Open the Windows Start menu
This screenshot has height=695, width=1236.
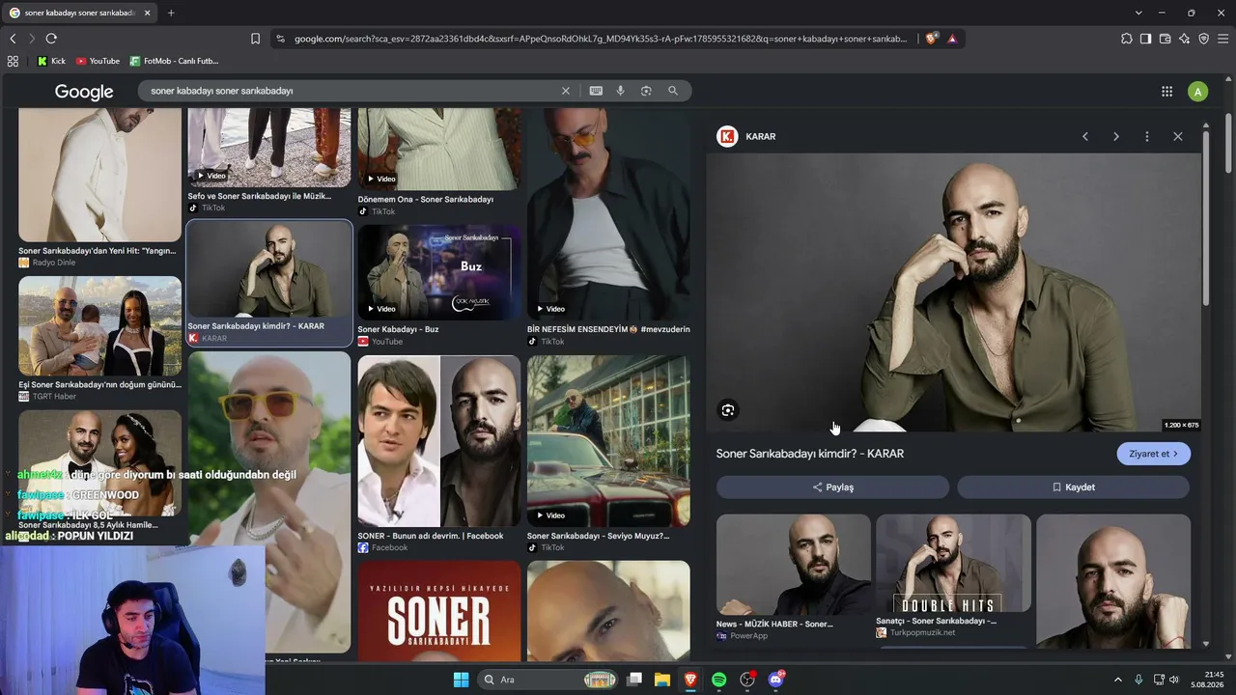(x=461, y=680)
